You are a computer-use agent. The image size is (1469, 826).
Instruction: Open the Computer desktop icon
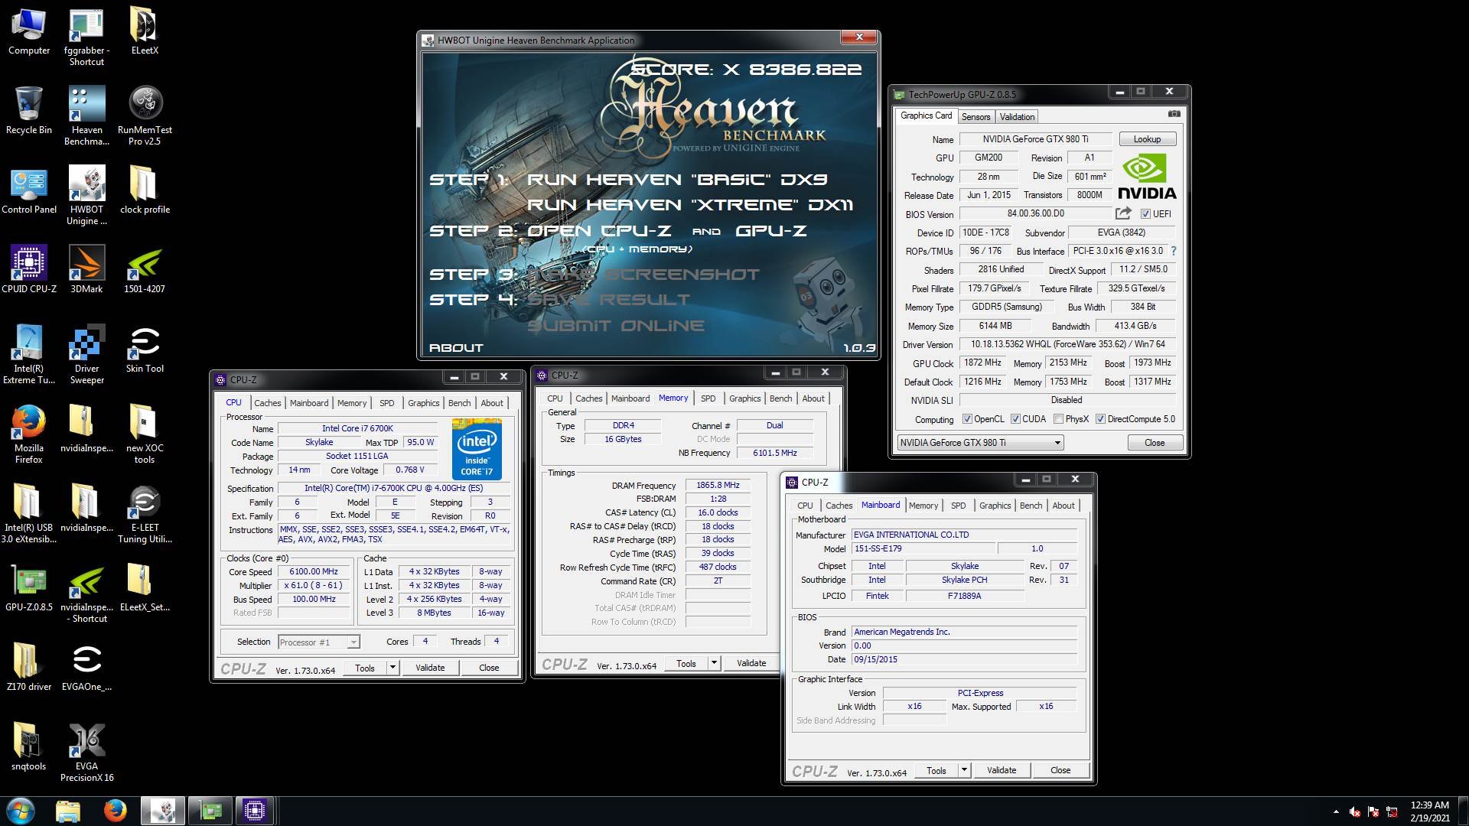click(x=29, y=32)
